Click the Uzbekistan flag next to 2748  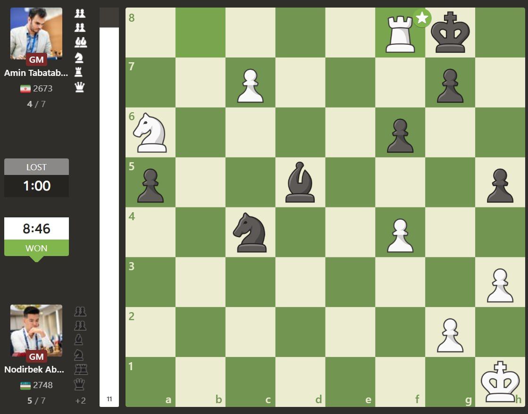pos(25,385)
